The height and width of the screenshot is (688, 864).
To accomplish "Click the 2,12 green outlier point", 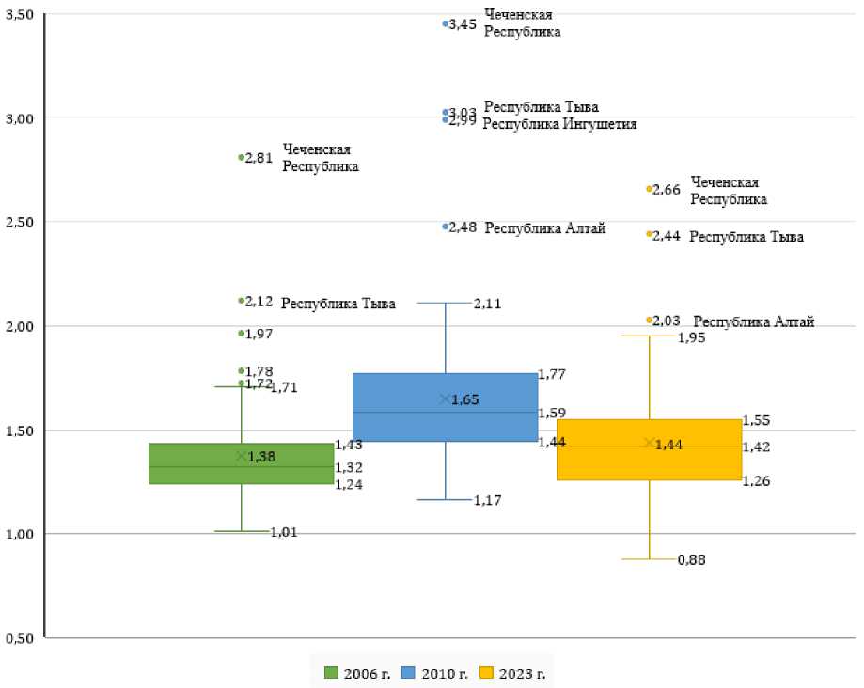I will coord(242,301).
